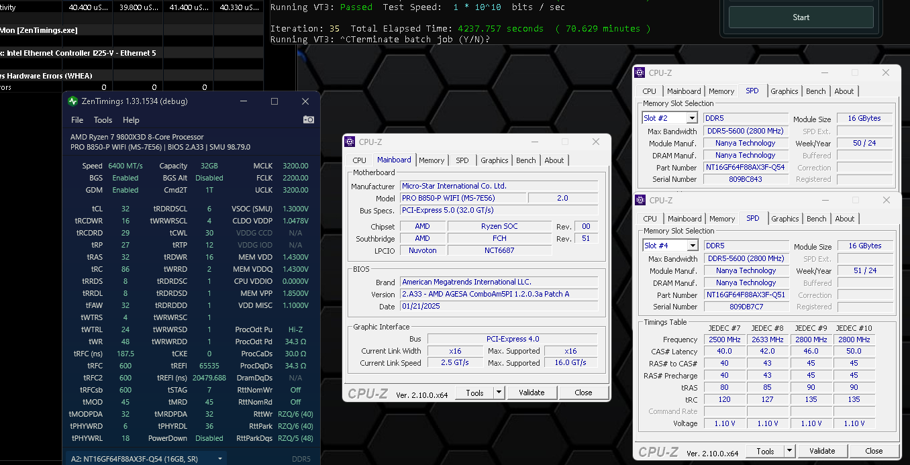The width and height of the screenshot is (910, 465).
Task: Open the Graphics tab in the Slot #4 CPU-Z window
Action: pyautogui.click(x=785, y=219)
